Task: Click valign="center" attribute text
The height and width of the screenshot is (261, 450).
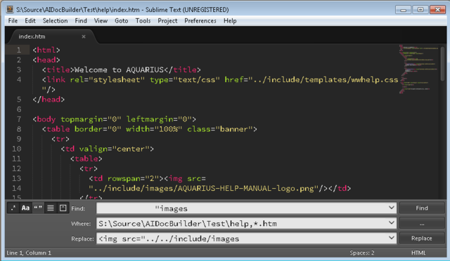Action: point(114,149)
